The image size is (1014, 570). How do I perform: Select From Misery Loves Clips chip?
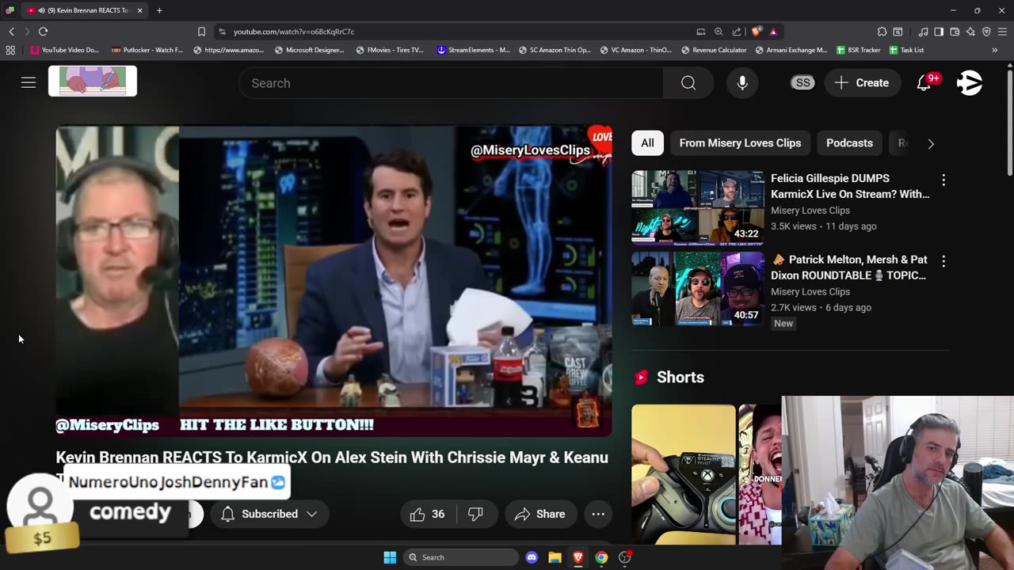pyautogui.click(x=740, y=143)
